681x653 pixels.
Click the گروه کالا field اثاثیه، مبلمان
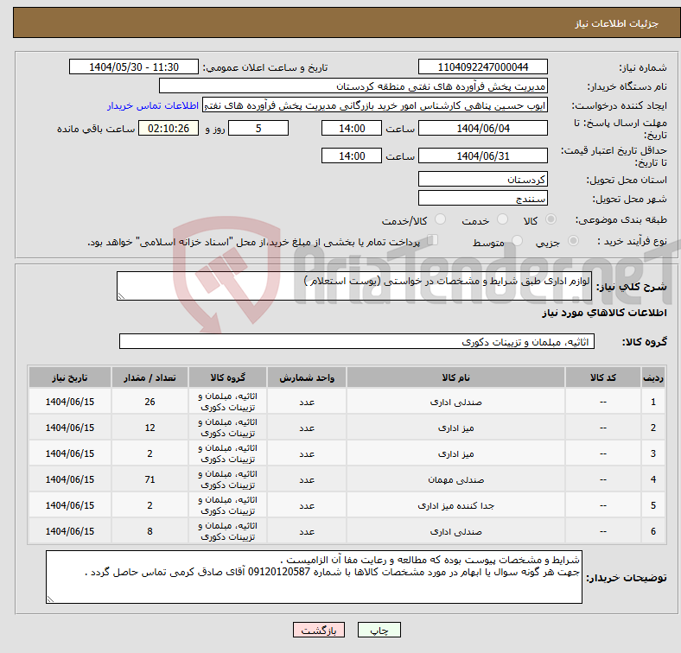point(357,341)
